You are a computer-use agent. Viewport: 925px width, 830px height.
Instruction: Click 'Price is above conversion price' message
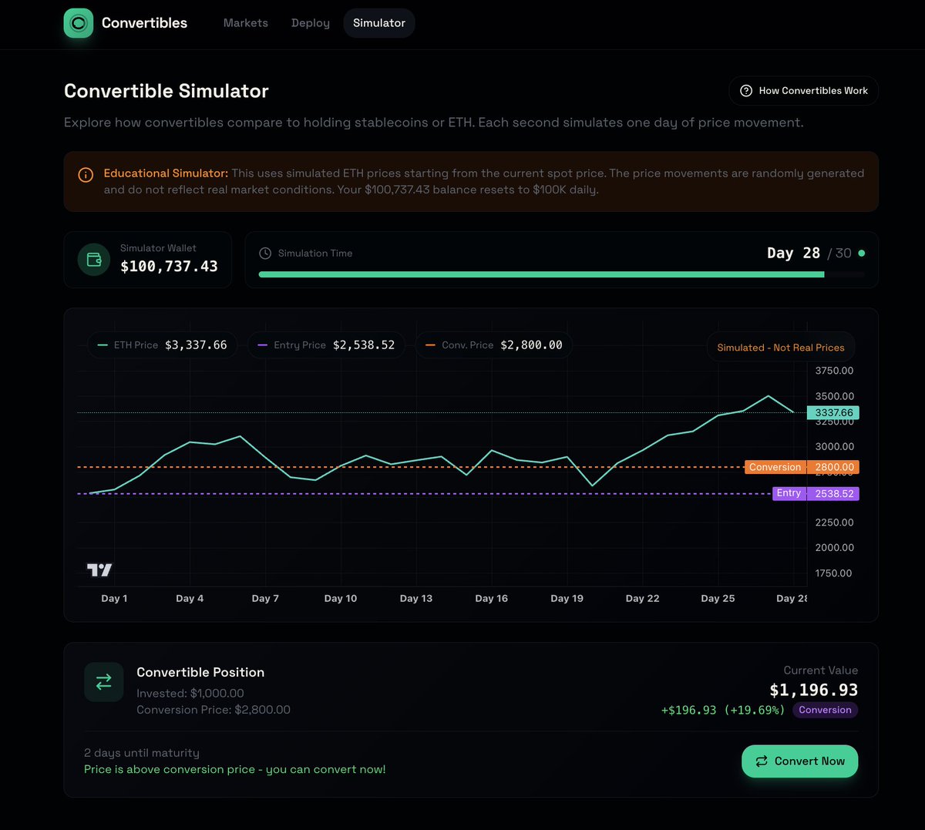coord(235,769)
